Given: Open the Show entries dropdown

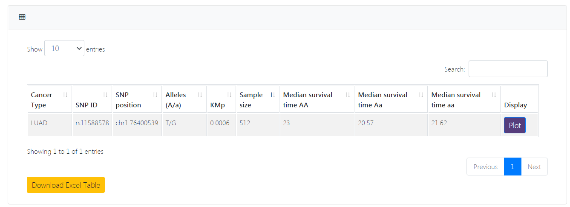Looking at the screenshot, I should point(64,49).
